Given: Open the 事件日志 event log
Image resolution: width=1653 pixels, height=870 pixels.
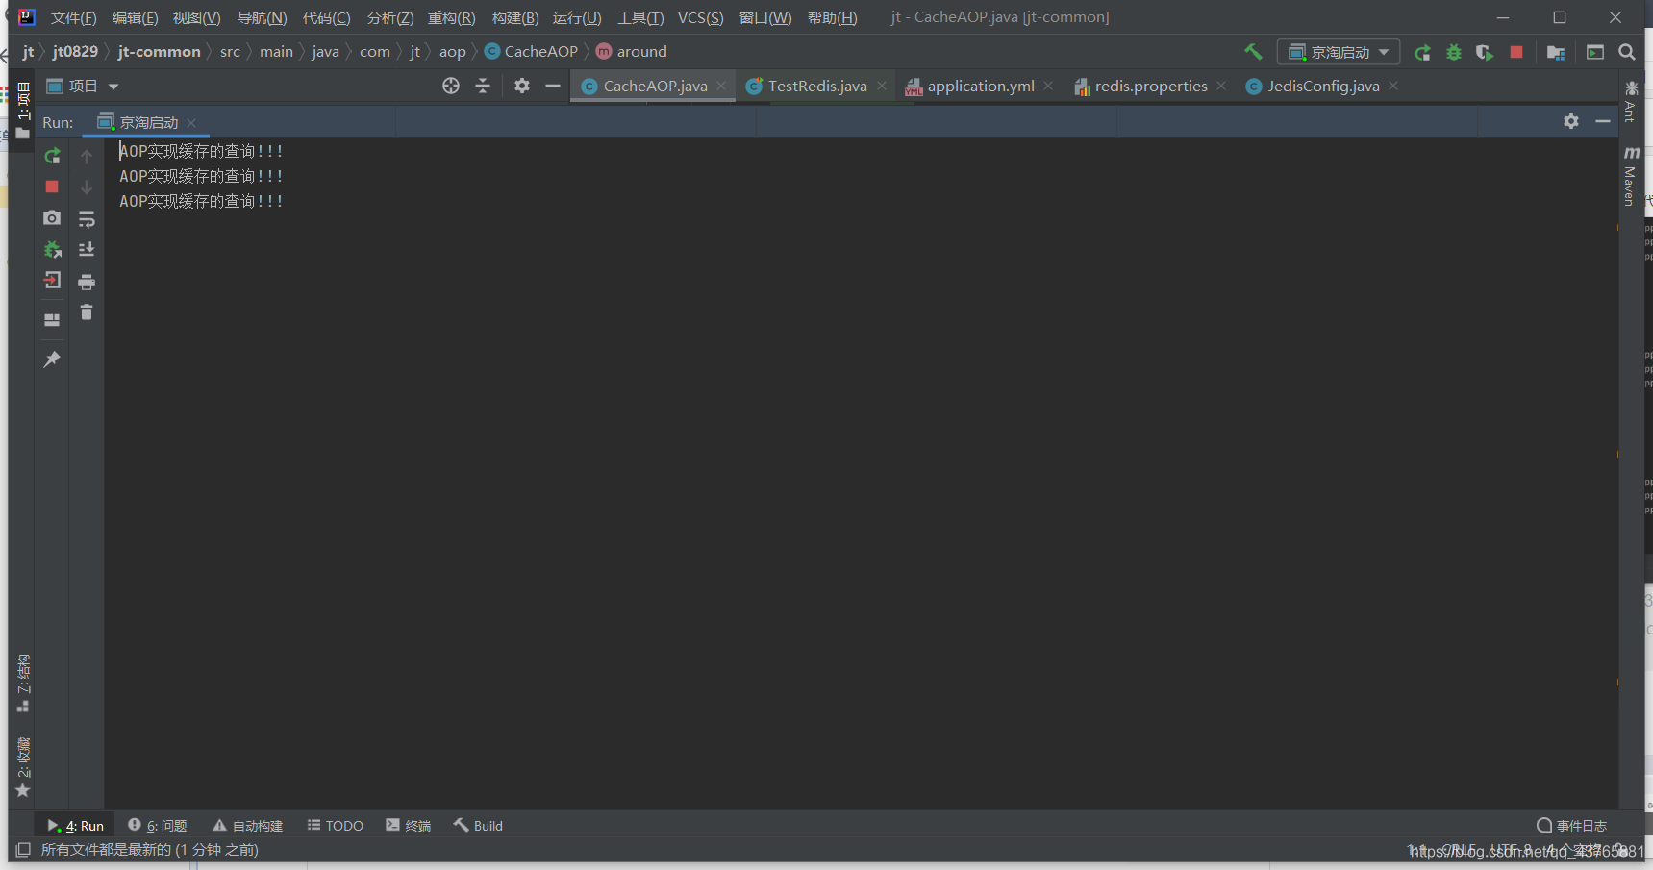Looking at the screenshot, I should [x=1571, y=825].
